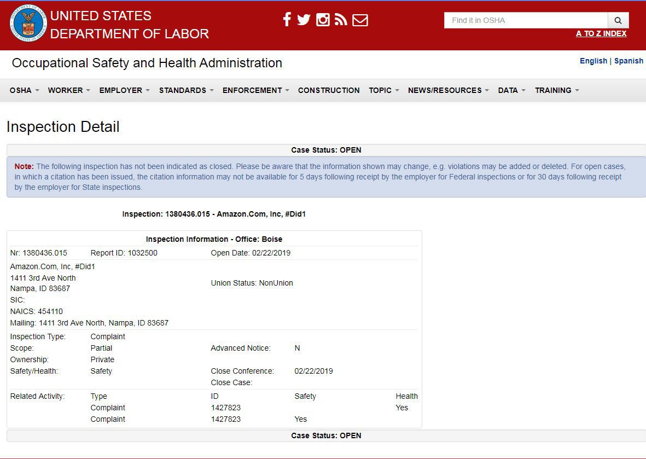Go to the CONSTRUCTION menu item
The image size is (646, 459).
329,90
